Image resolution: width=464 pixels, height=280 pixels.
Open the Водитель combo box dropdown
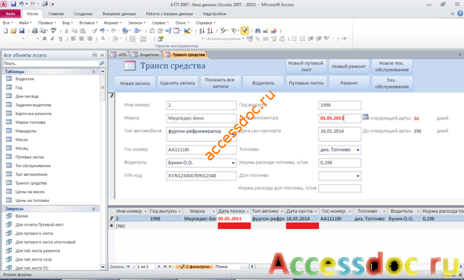[x=233, y=163]
